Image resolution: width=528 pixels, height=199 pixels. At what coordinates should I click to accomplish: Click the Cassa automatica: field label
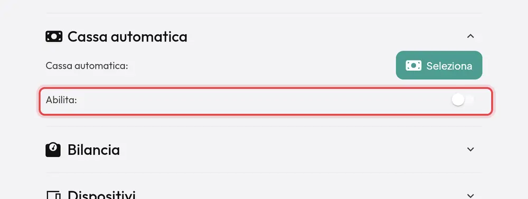tap(87, 66)
